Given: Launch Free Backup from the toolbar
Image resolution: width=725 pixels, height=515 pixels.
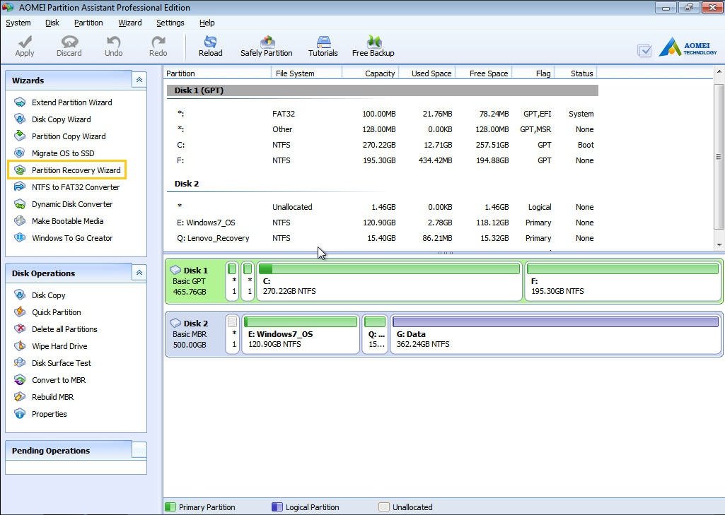Looking at the screenshot, I should click(x=373, y=46).
